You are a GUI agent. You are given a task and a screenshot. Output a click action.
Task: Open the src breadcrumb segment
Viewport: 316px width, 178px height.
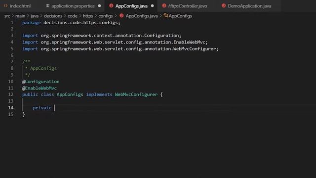(7, 16)
